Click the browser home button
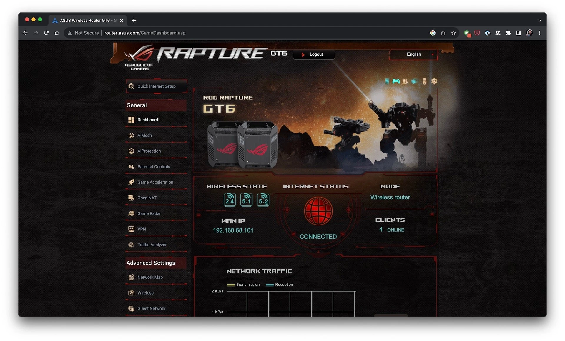The height and width of the screenshot is (341, 565). pyautogui.click(x=57, y=33)
